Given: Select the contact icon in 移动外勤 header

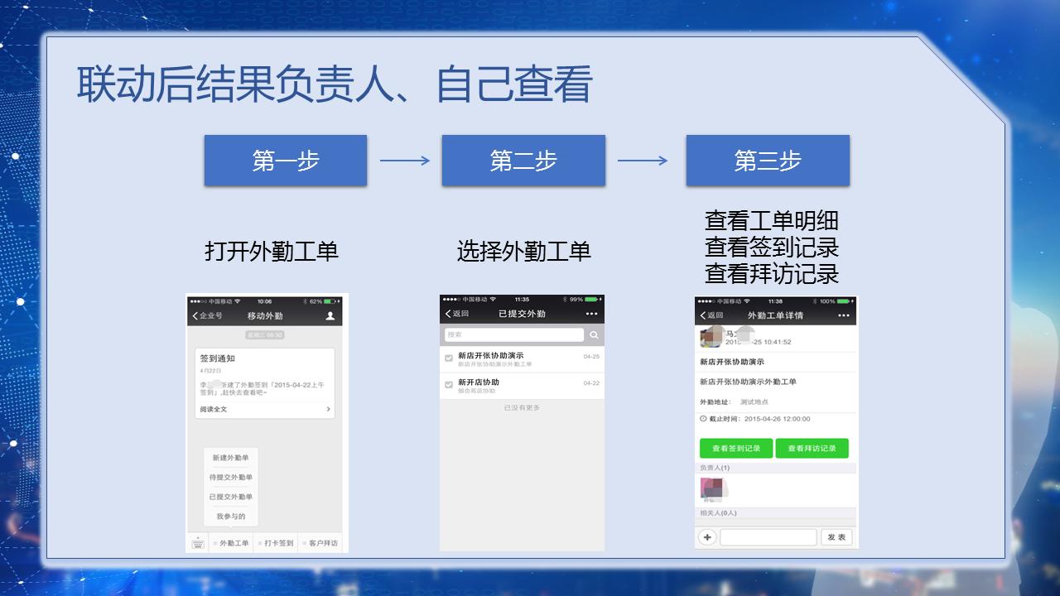Looking at the screenshot, I should [x=330, y=316].
